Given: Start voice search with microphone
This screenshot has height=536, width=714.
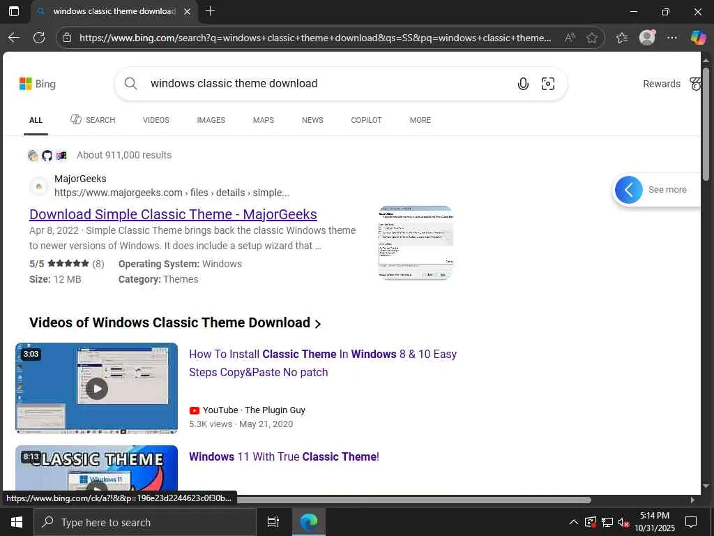Looking at the screenshot, I should pyautogui.click(x=523, y=84).
